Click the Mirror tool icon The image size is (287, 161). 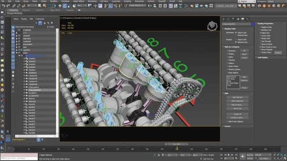pyautogui.click(x=150, y=6)
